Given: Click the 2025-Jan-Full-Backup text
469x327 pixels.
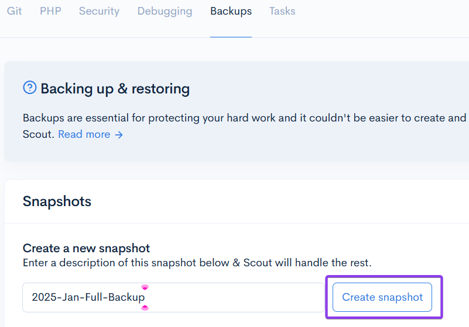Looking at the screenshot, I should [x=88, y=297].
